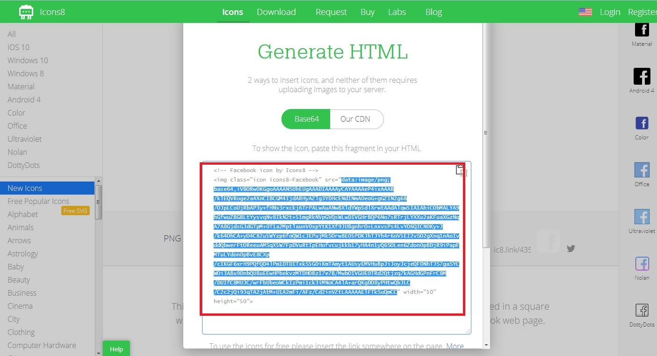
Task: Click the Generate HTML heading
Action: [332, 51]
